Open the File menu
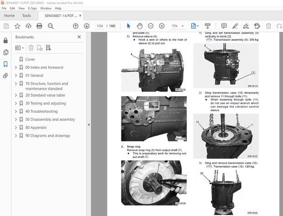 [x=4, y=8]
